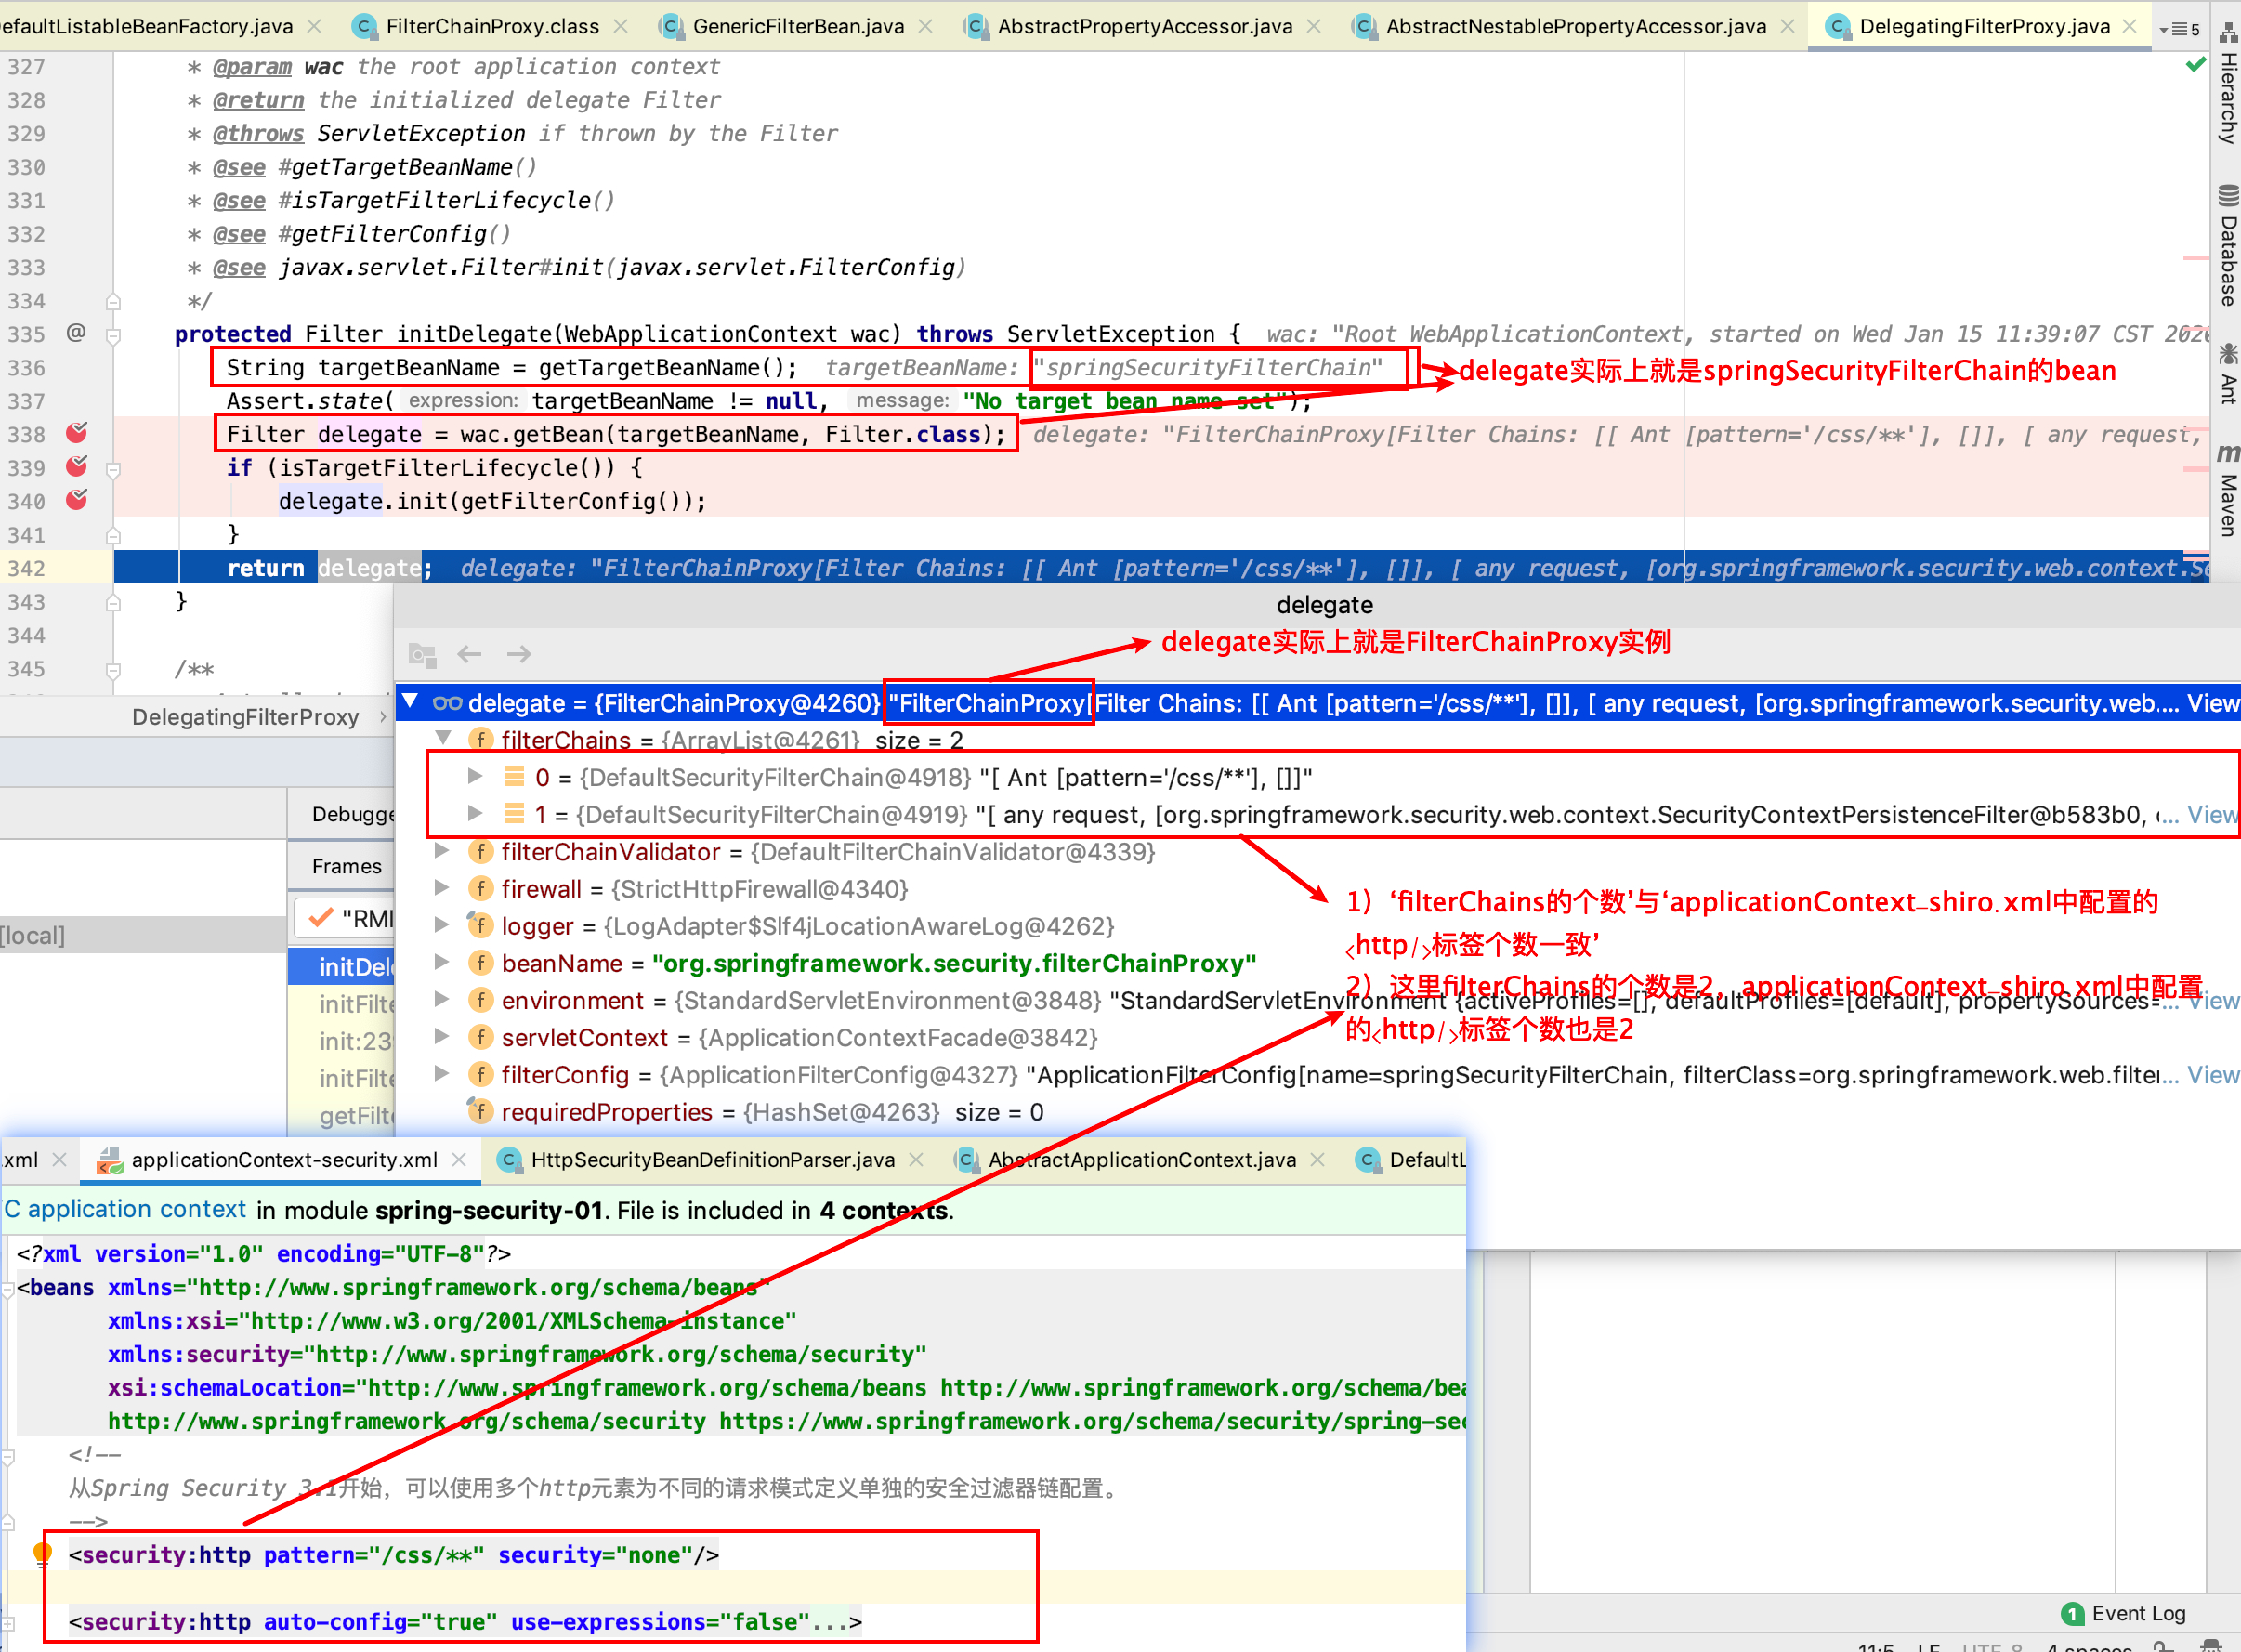
Task: Toggle the breakpoint on line 339
Action: (76, 466)
